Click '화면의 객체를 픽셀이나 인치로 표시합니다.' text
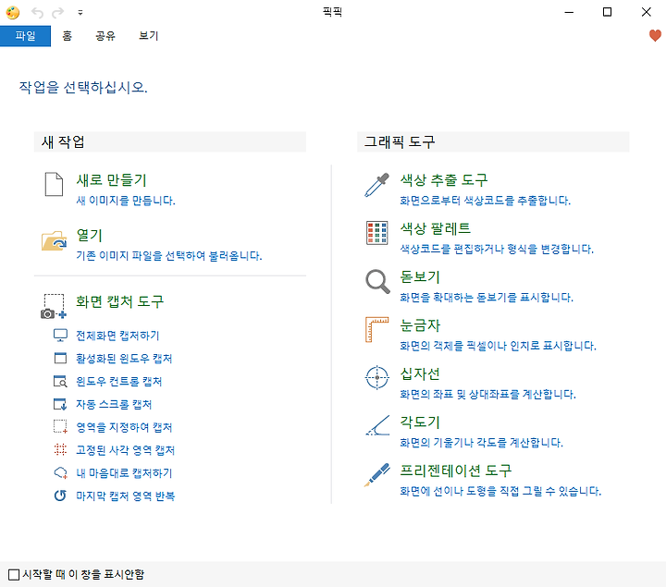Image resolution: width=666 pixels, height=587 pixels. tap(498, 346)
